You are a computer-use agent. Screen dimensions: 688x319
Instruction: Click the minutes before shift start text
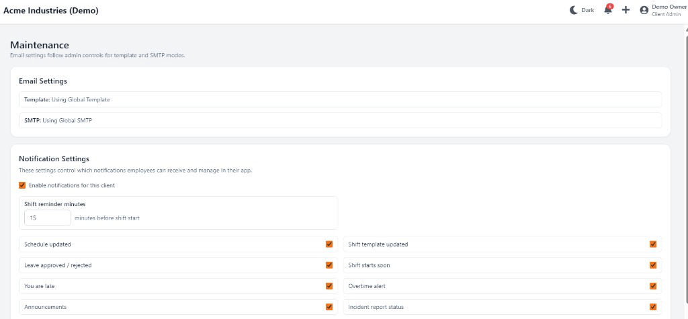click(x=107, y=218)
